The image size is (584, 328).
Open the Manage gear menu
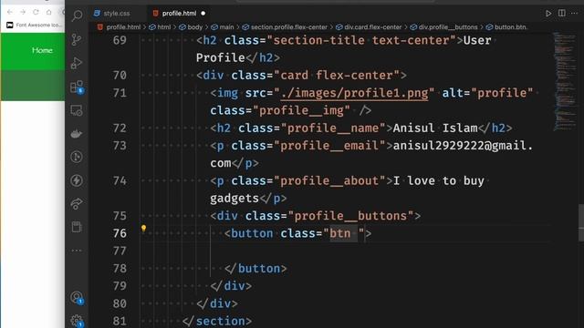[x=77, y=321]
